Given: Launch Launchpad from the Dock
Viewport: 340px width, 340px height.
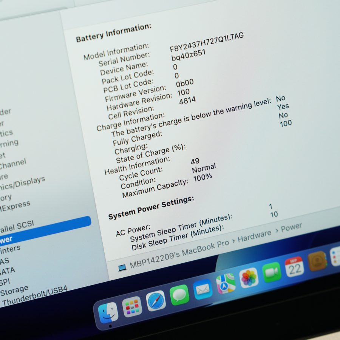Looking at the screenshot, I should [x=132, y=307].
